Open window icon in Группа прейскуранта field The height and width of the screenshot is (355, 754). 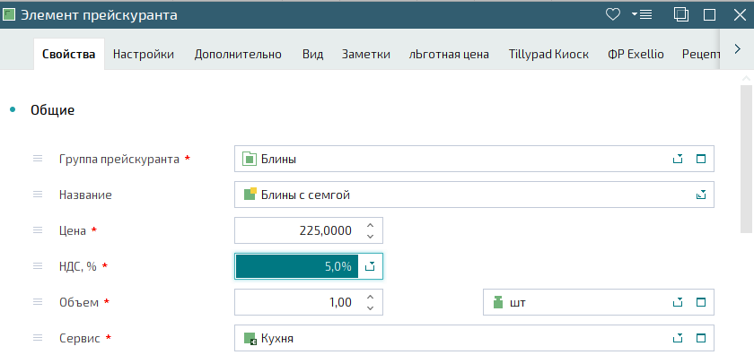pos(701,159)
